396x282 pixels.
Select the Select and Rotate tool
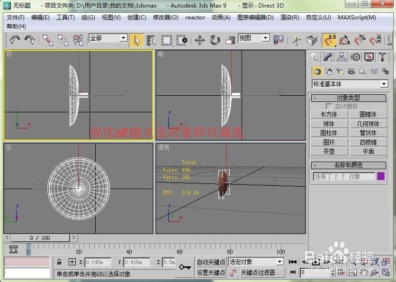click(215, 40)
